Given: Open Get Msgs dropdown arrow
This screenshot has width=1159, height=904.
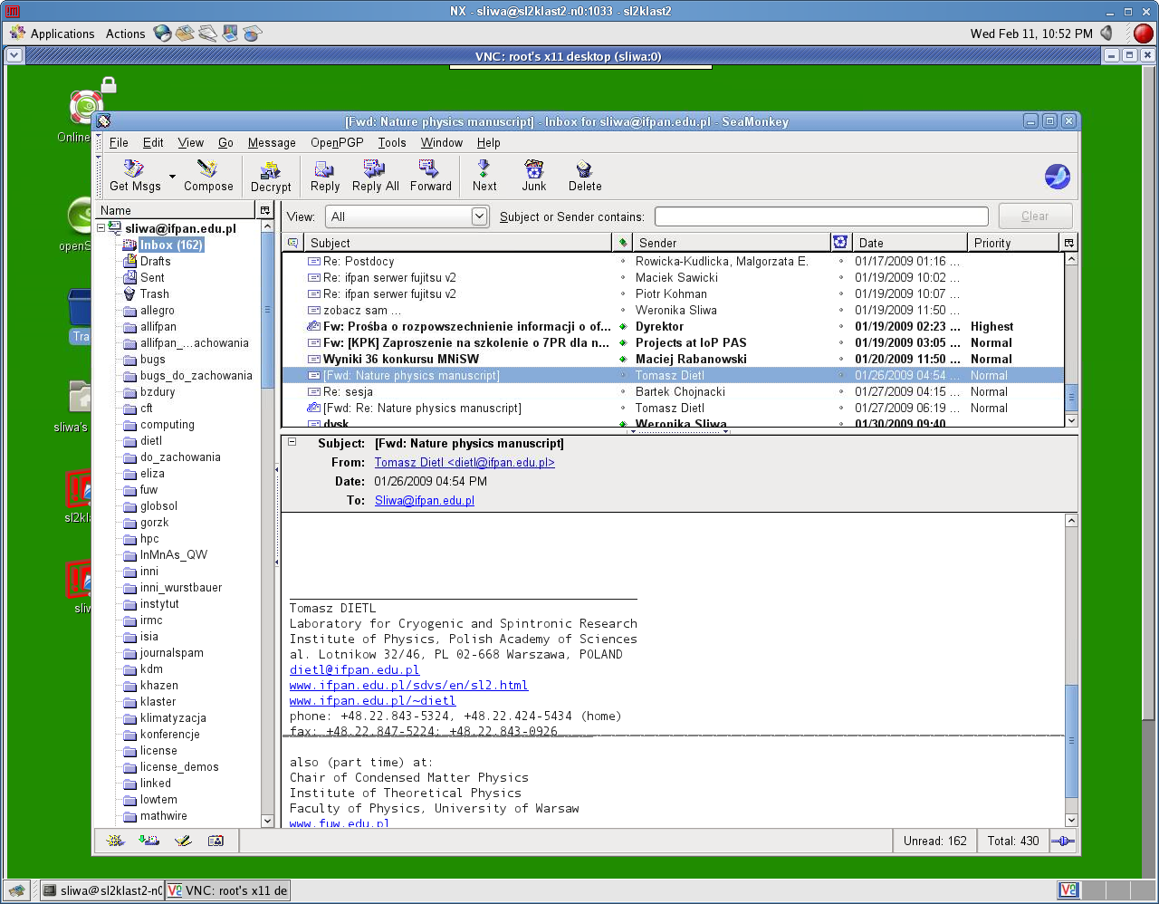Looking at the screenshot, I should click(x=172, y=177).
